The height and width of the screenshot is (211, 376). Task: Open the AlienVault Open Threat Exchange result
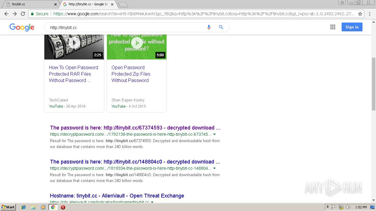point(117,196)
